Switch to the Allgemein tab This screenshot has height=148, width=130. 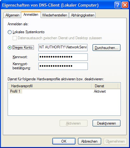[12, 15]
